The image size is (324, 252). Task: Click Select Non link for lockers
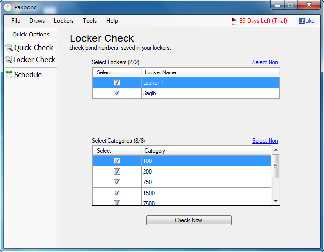265,62
